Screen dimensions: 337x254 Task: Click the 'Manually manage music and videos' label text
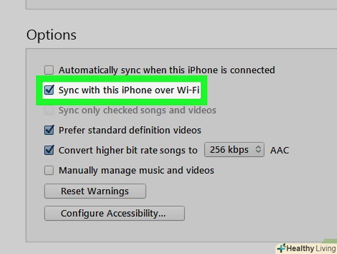136,170
